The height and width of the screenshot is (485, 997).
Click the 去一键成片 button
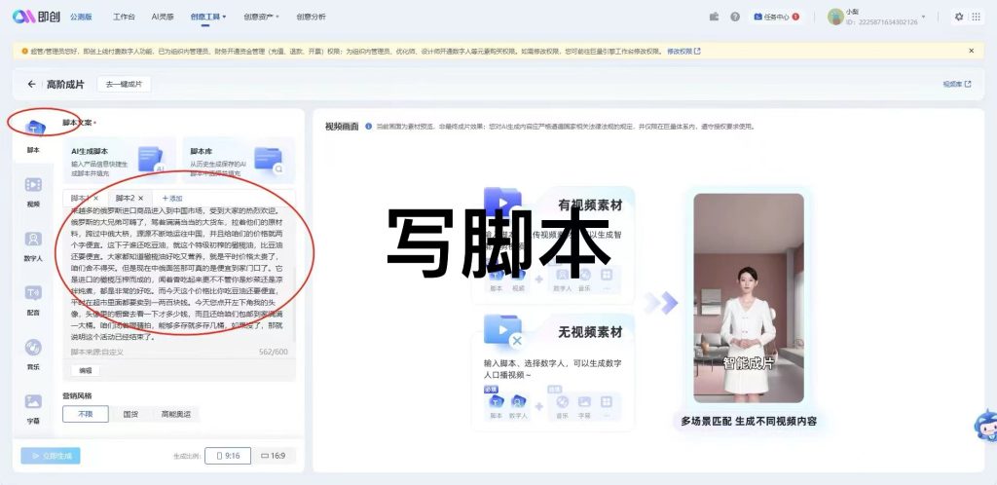point(124,84)
